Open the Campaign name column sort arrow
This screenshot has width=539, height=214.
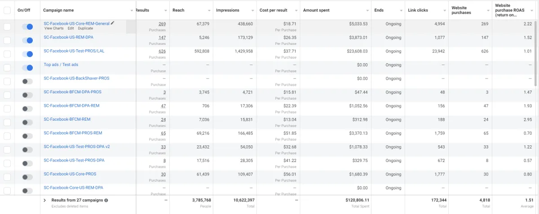click(132, 10)
